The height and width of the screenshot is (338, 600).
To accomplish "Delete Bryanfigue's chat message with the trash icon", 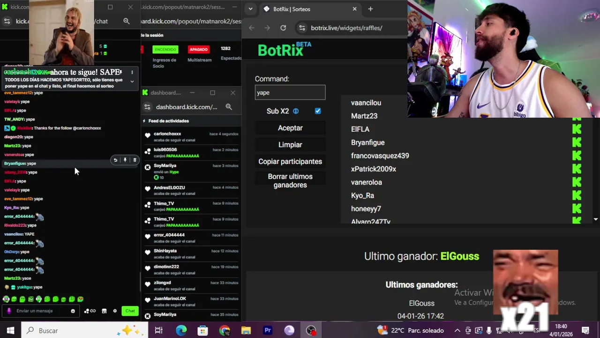I will tap(135, 160).
